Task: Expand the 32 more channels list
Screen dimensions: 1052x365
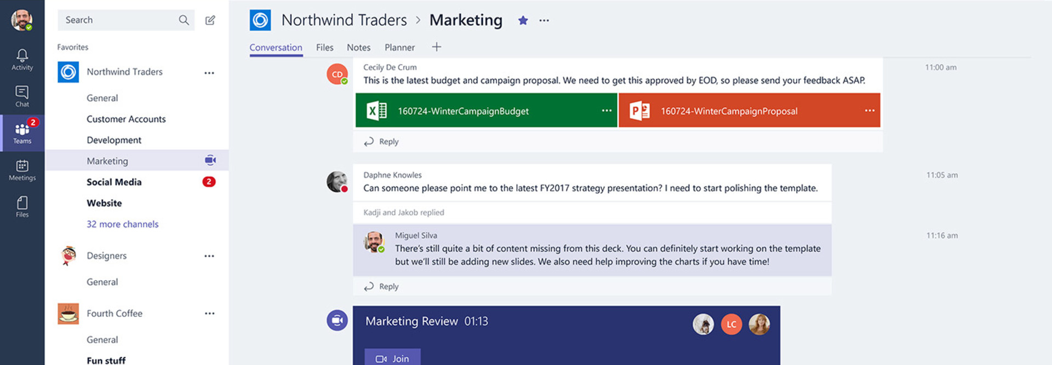Action: pos(122,224)
